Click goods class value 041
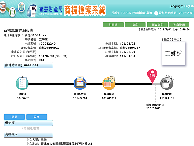This screenshot has width=194, height=146. [x=42, y=60]
